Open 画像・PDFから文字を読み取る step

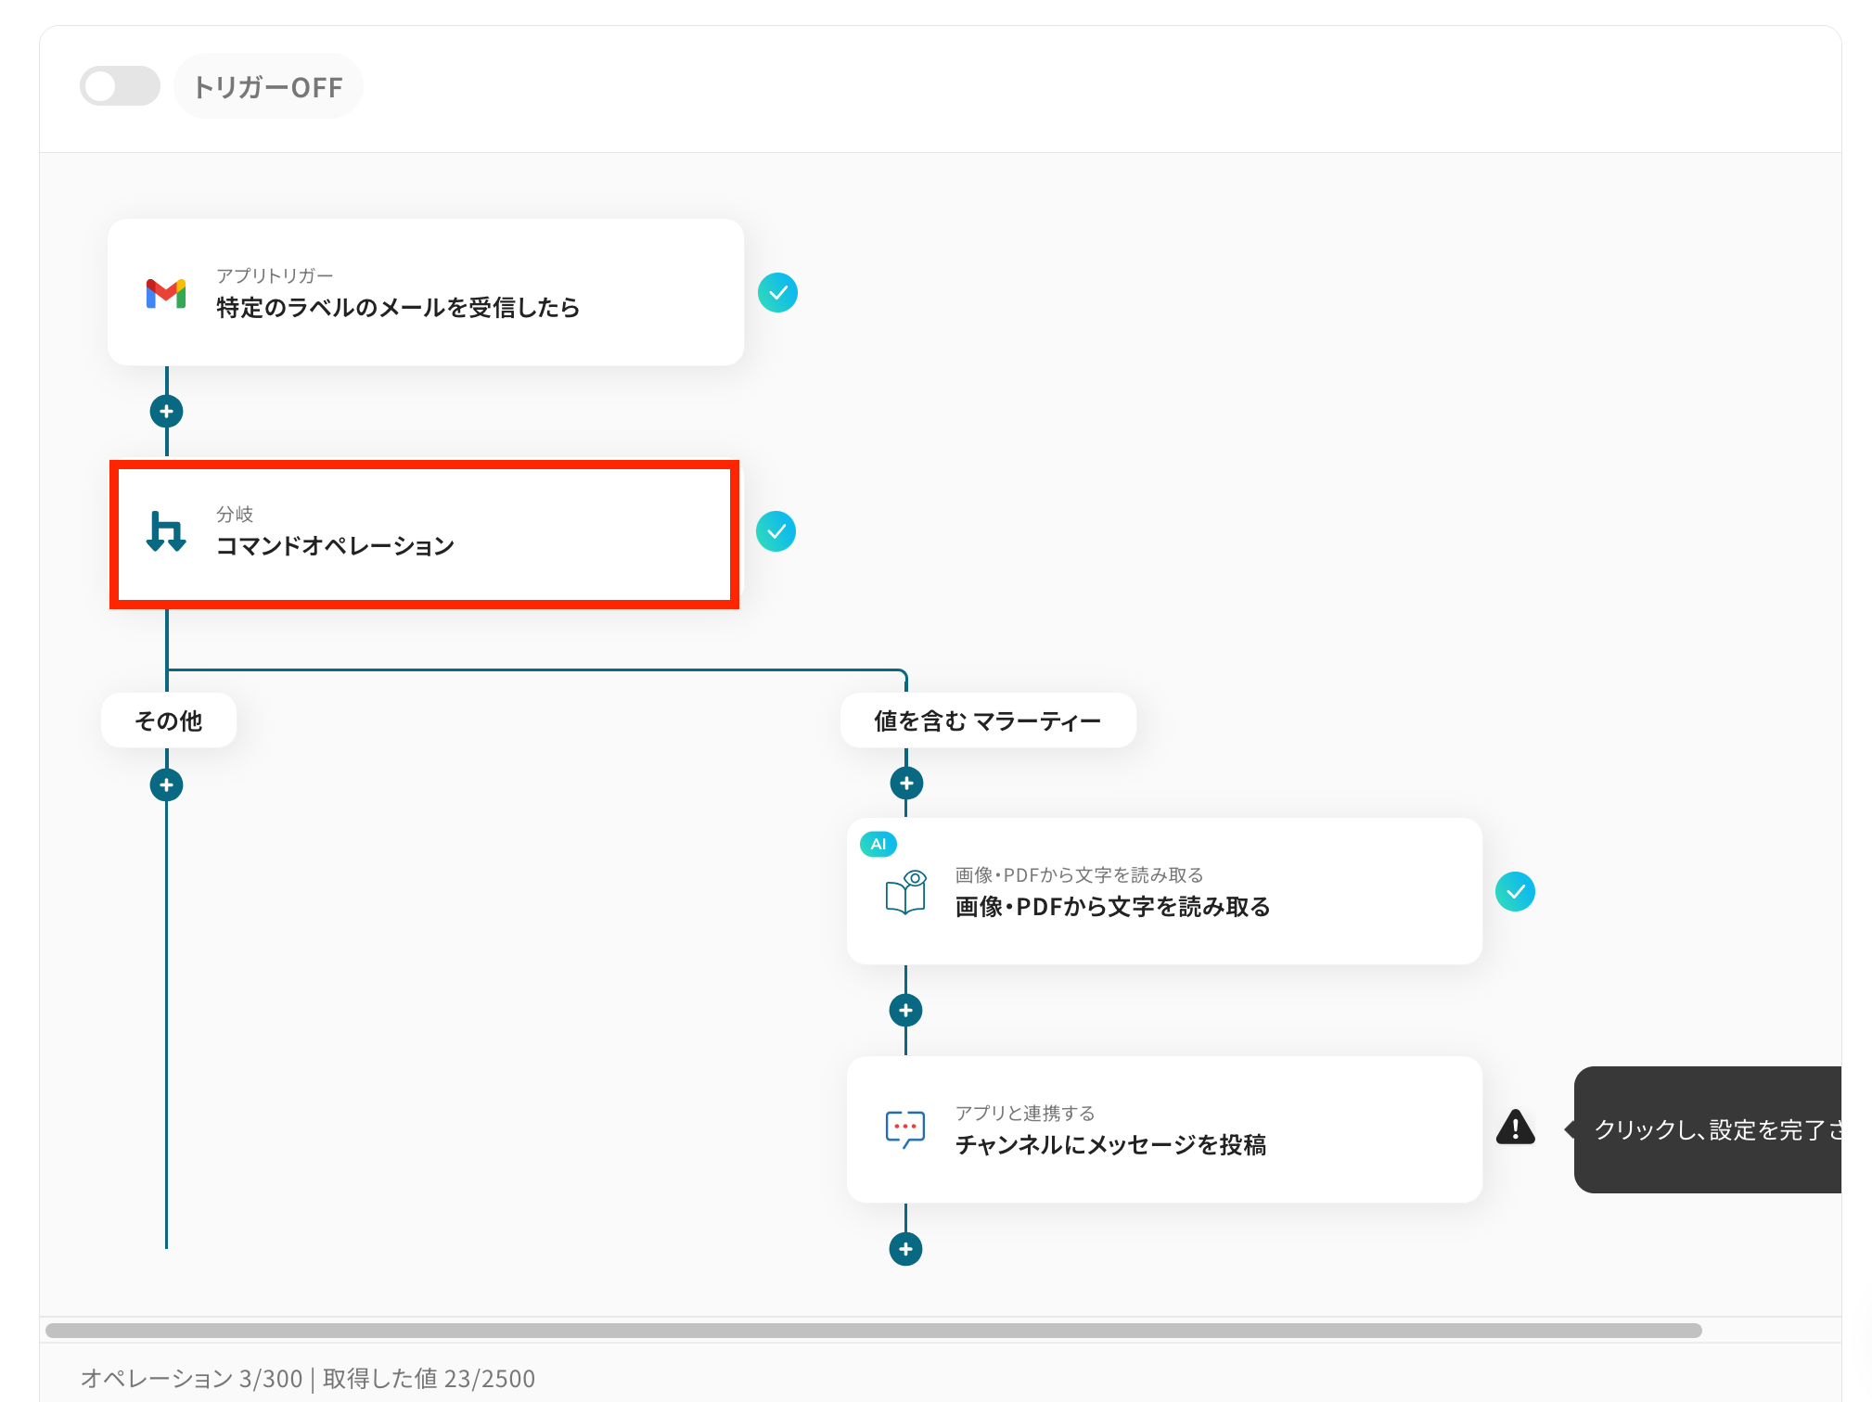[1112, 907]
